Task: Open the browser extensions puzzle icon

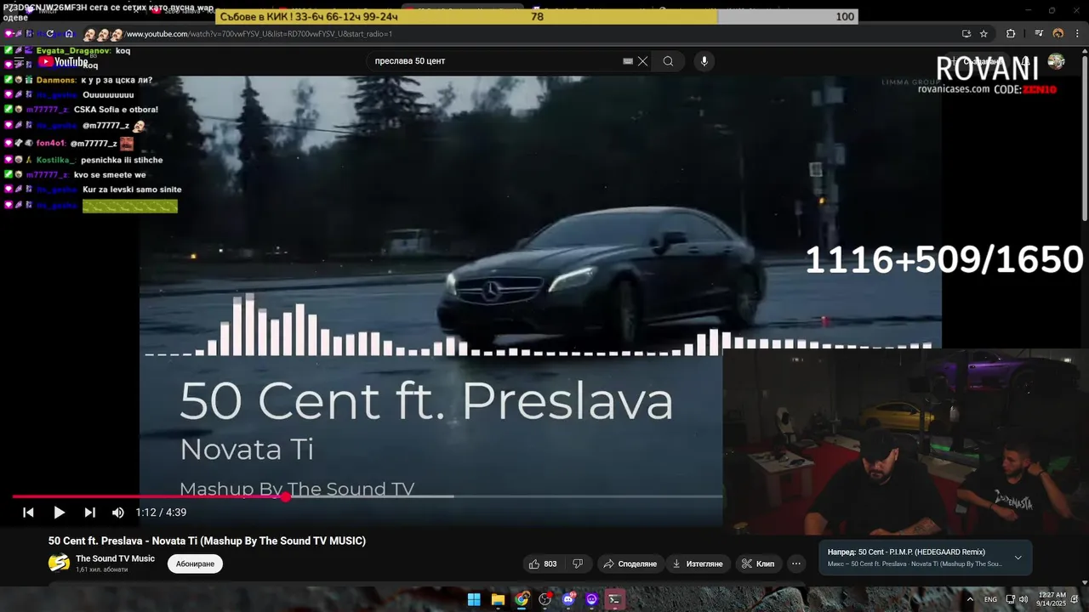Action: [1011, 34]
